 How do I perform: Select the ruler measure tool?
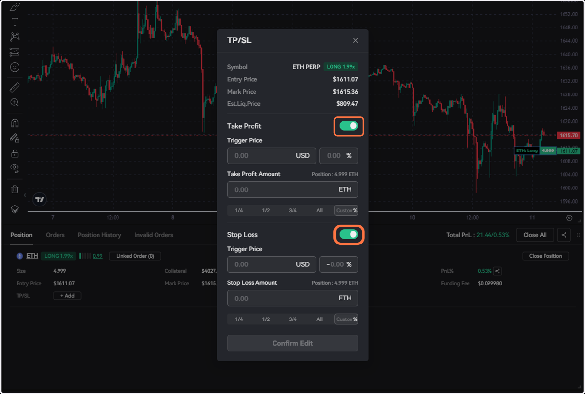(x=15, y=87)
